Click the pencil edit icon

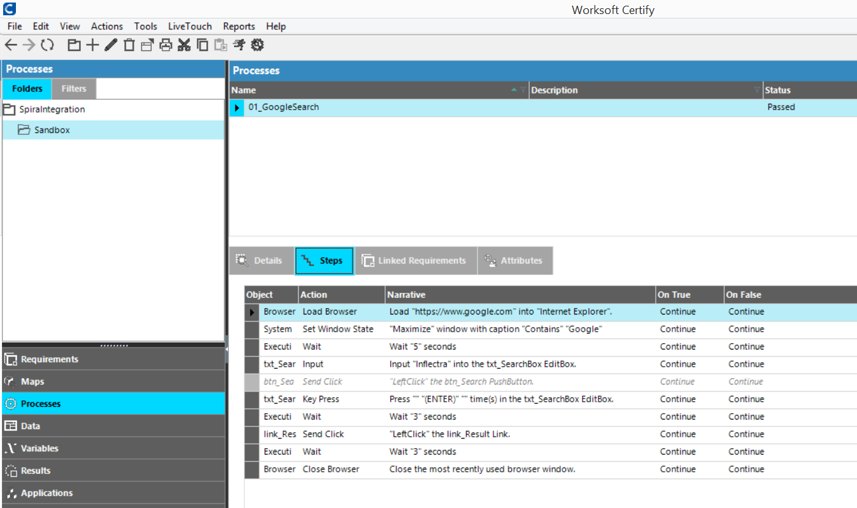[111, 45]
